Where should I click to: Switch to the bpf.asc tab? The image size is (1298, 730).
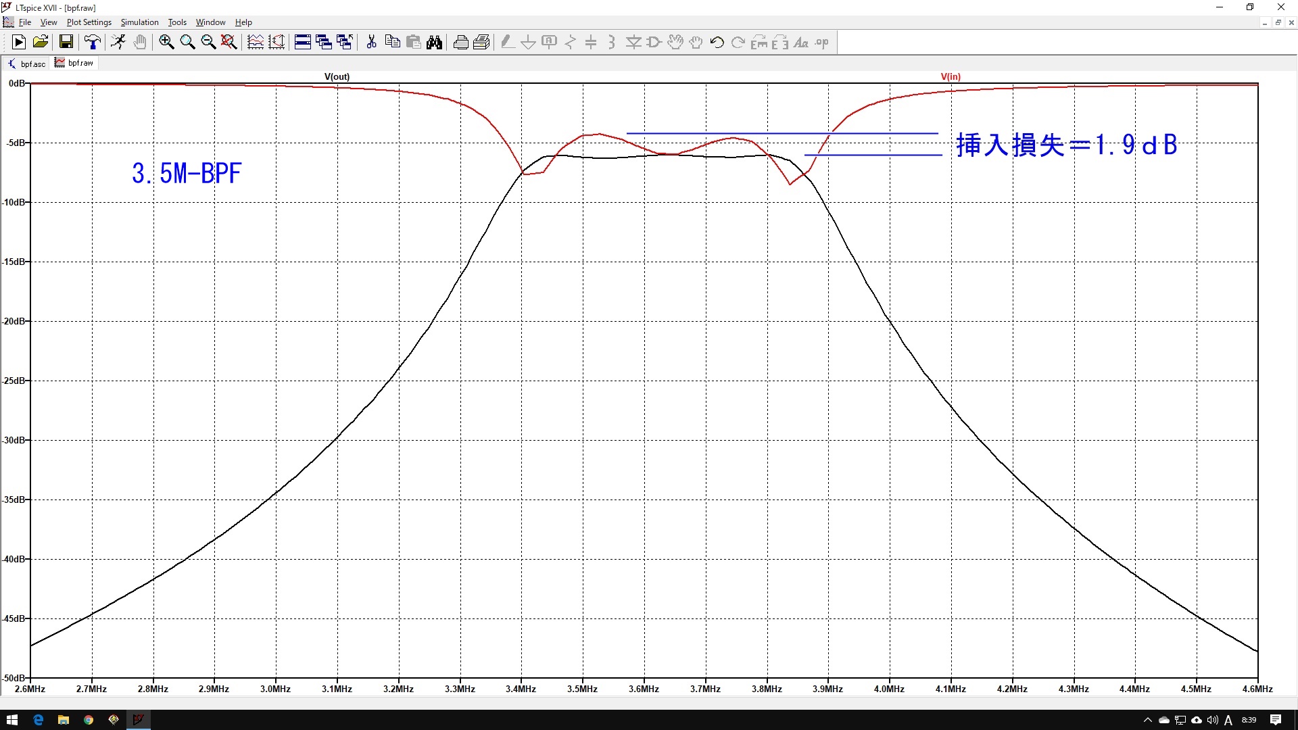[x=27, y=64]
